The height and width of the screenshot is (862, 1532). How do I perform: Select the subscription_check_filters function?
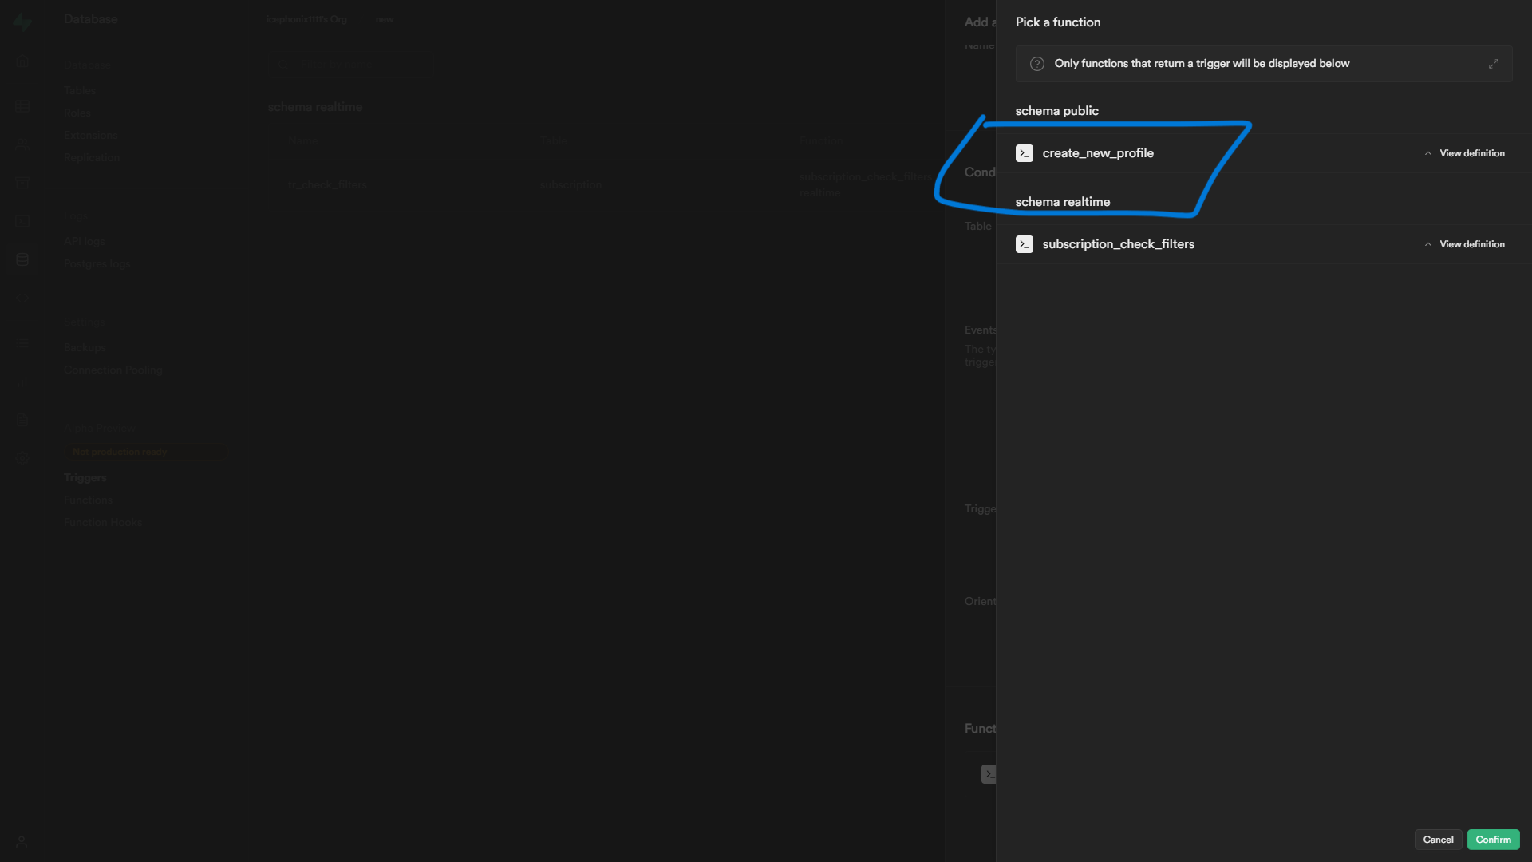click(1118, 244)
